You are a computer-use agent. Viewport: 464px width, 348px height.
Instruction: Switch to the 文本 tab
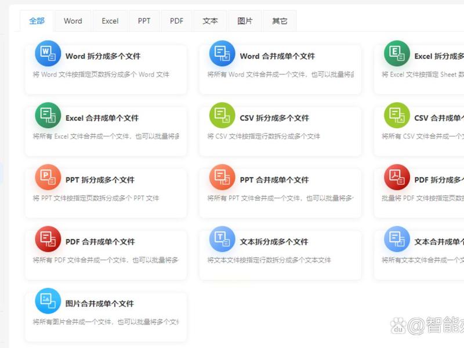[x=210, y=21]
